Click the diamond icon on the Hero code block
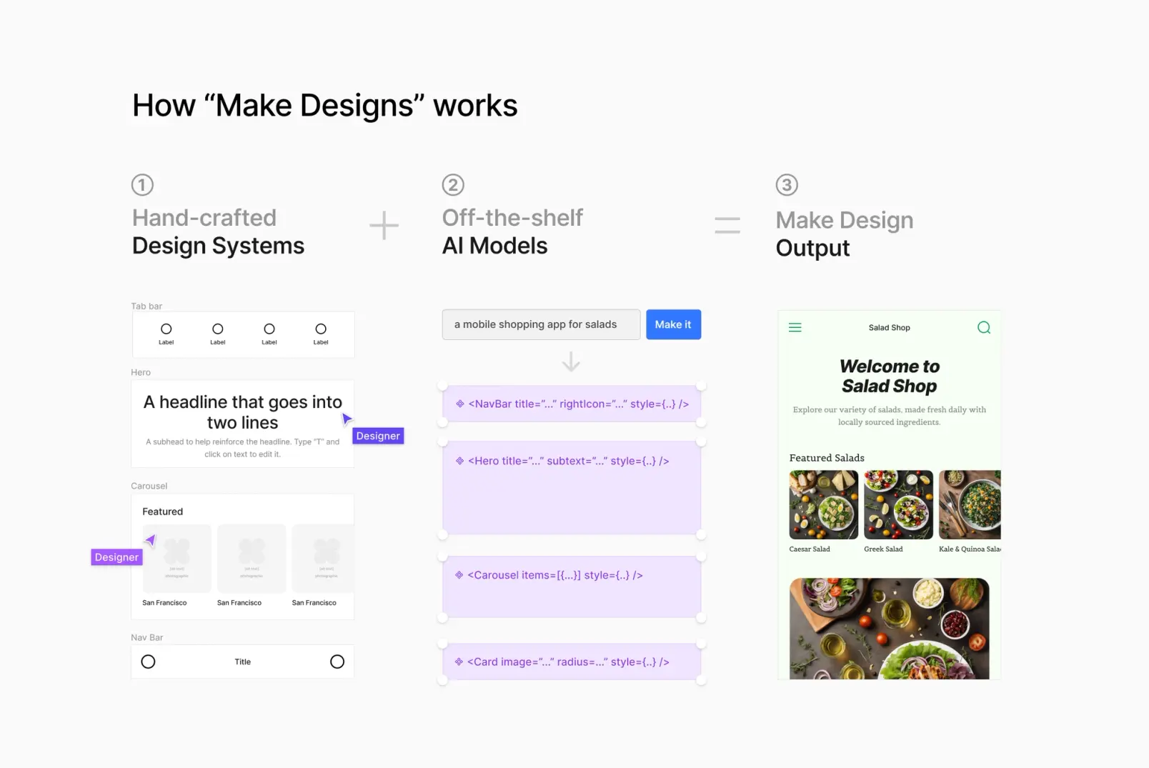Image resolution: width=1149 pixels, height=768 pixels. 459,461
